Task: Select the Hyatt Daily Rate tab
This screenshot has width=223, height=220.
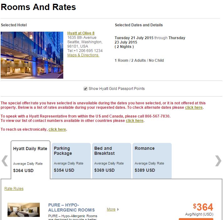Action: 31,160
